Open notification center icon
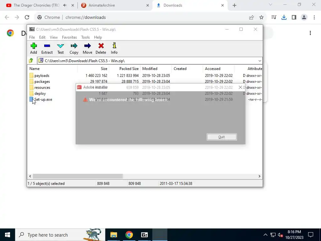321x241 pixels. tap(311, 235)
